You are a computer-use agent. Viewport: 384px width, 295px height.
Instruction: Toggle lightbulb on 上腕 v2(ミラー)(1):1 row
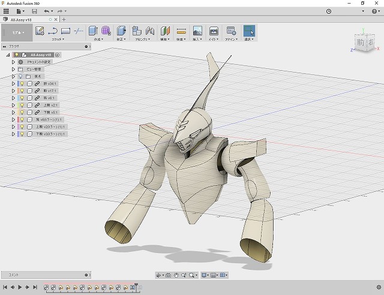[22, 127]
